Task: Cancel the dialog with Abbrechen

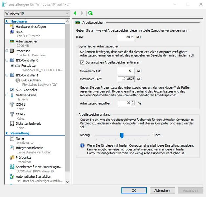Action: [162, 190]
